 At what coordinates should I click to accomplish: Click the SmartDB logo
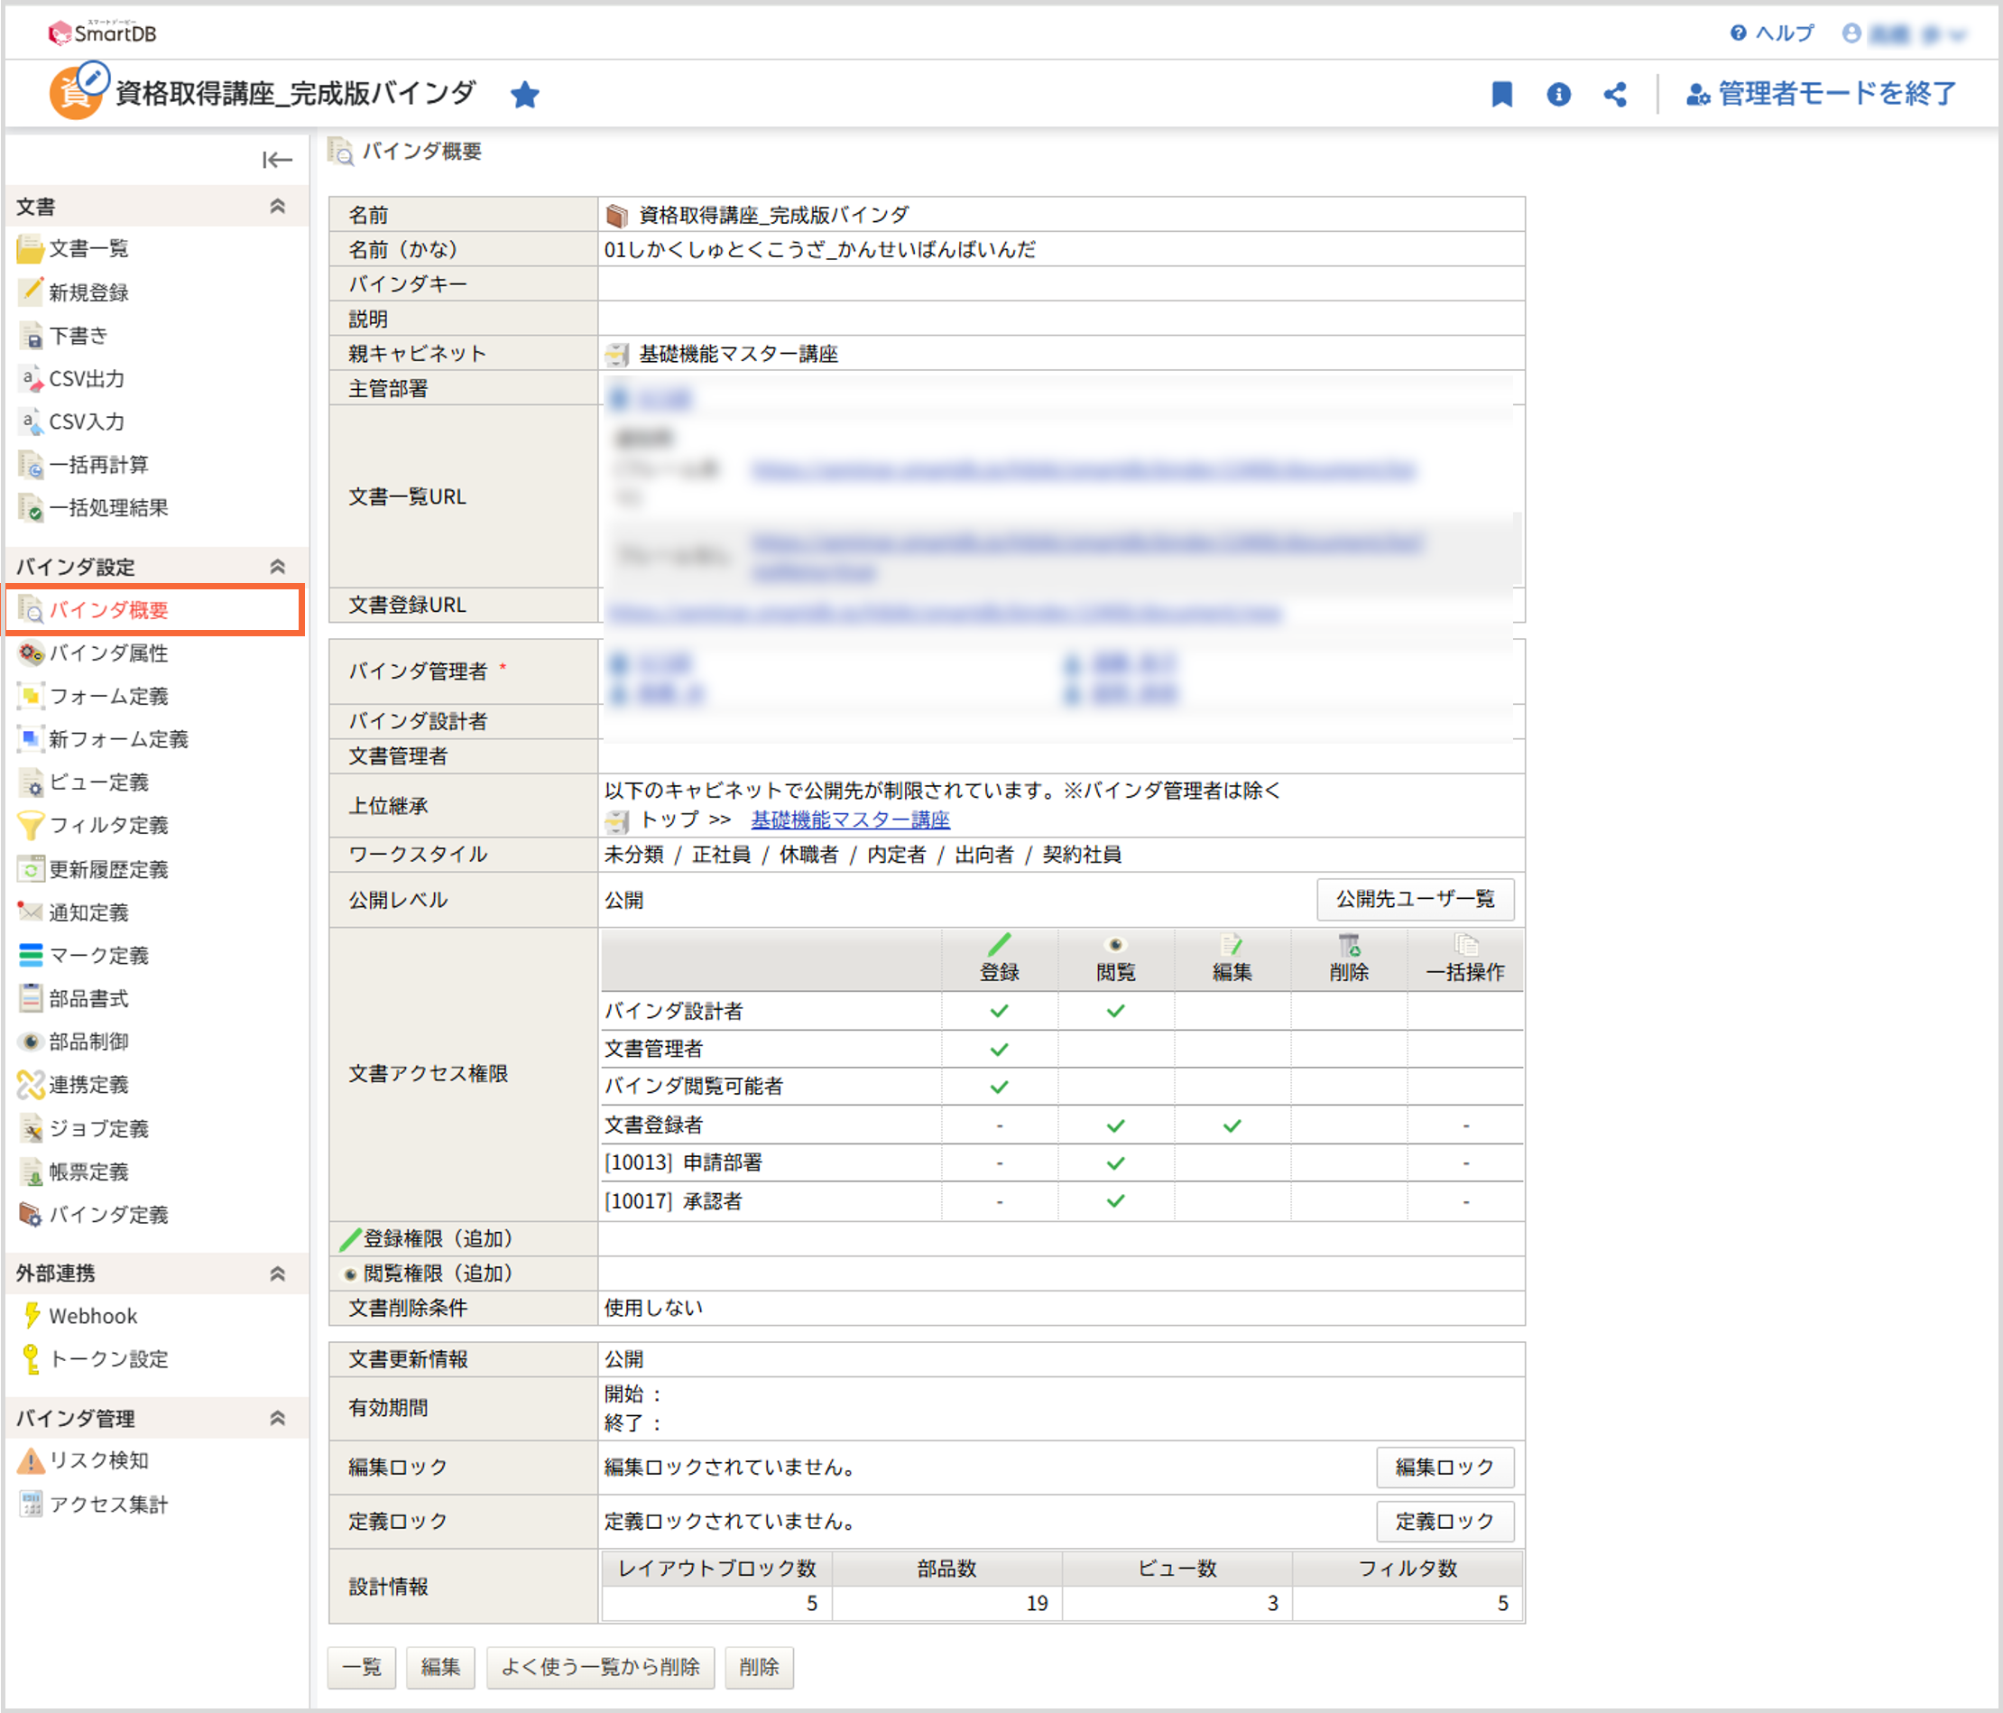tap(101, 32)
